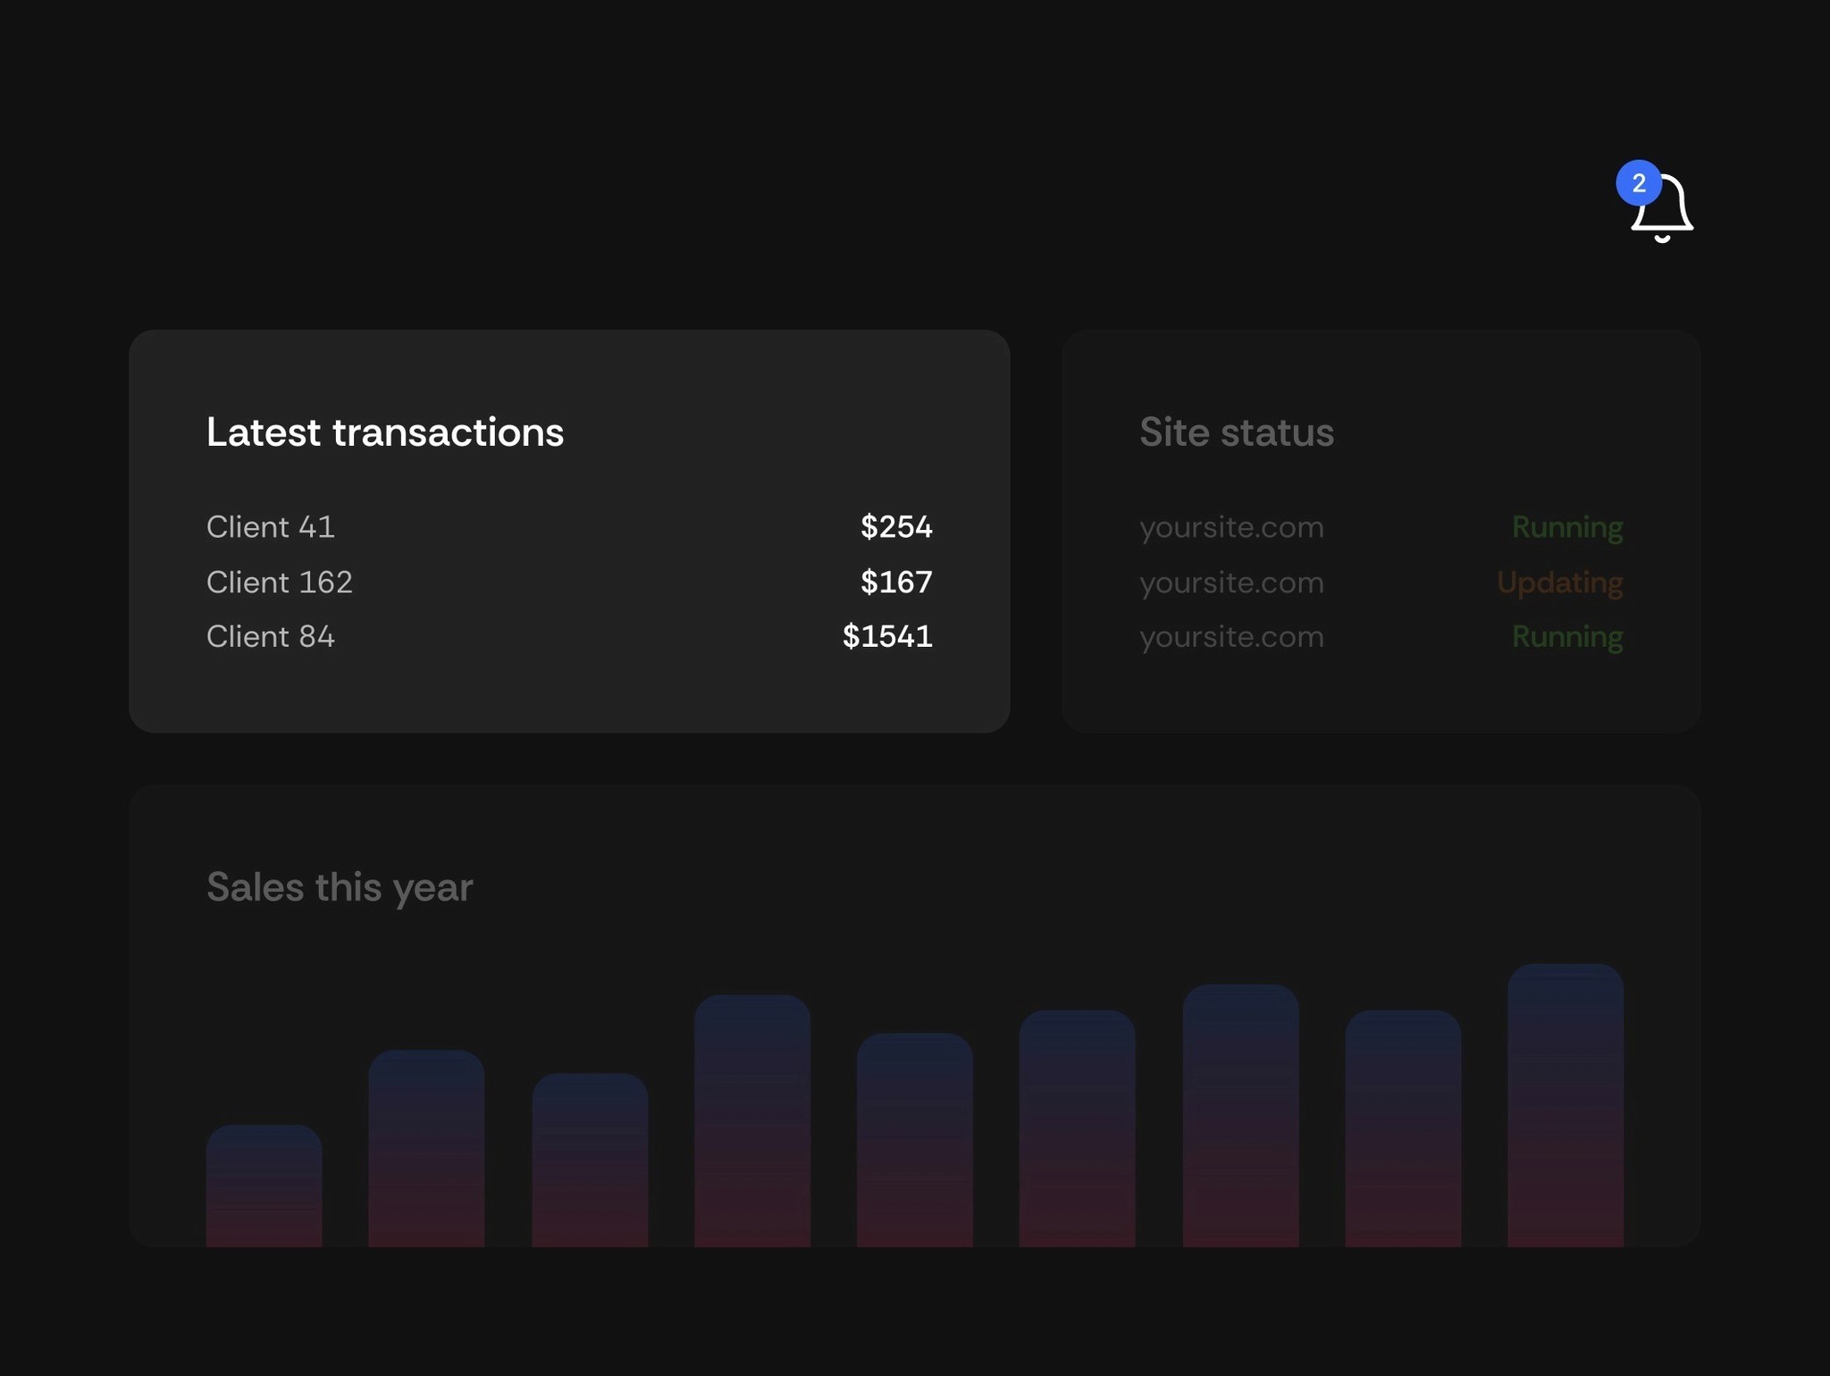Click the shortest sales bar on the left
Screen dimensions: 1830x1376
(263, 1179)
